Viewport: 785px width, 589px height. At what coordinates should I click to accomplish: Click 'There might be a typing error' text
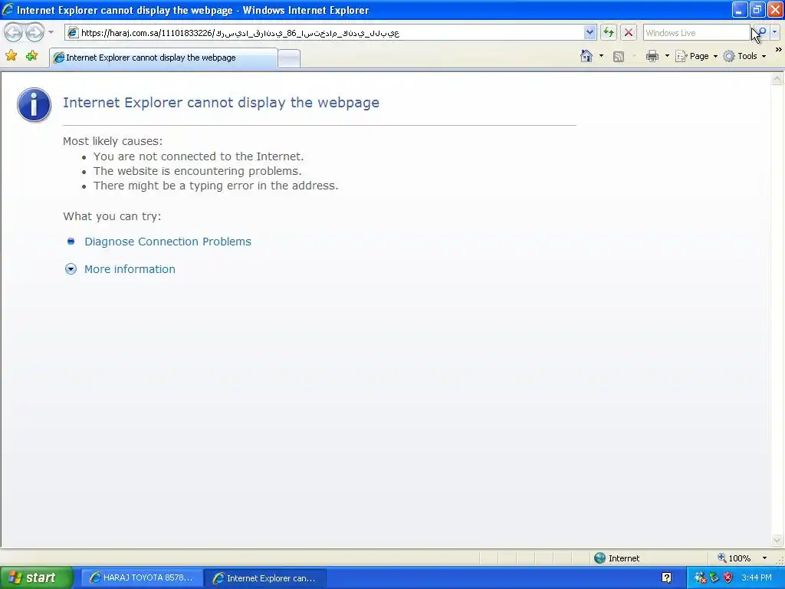pos(215,186)
